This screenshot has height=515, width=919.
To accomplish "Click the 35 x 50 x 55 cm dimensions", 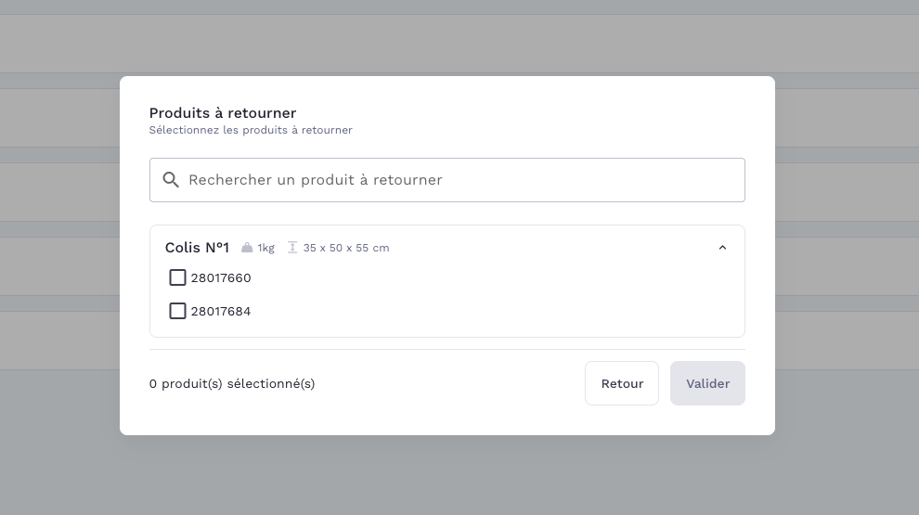I will point(346,248).
